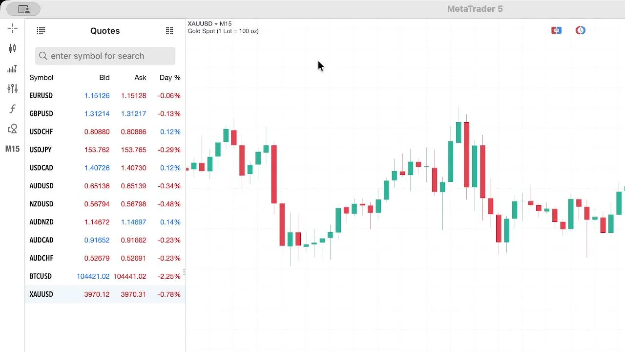Activate the crosshair cursor tool
625x352 pixels.
pyautogui.click(x=13, y=28)
